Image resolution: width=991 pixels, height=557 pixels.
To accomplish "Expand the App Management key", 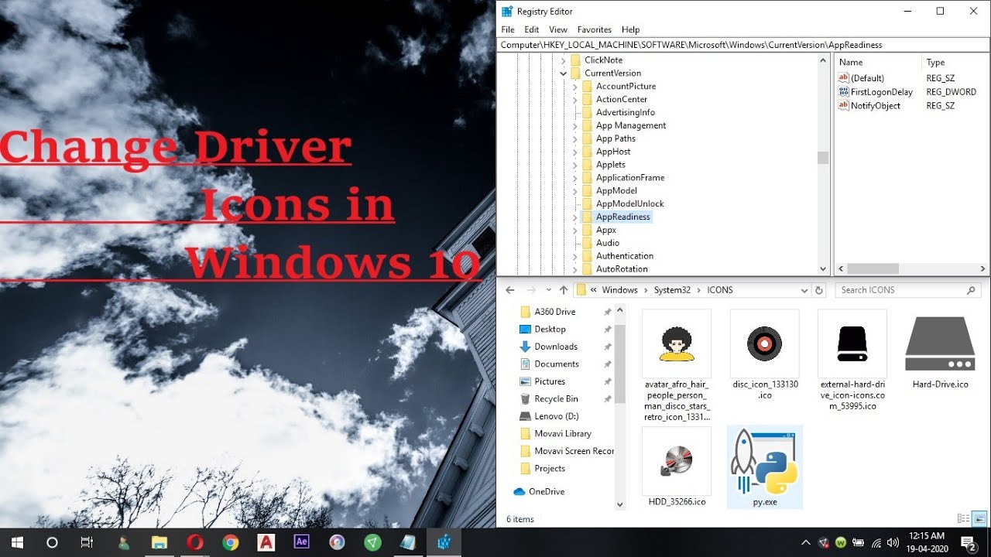I will tap(575, 126).
